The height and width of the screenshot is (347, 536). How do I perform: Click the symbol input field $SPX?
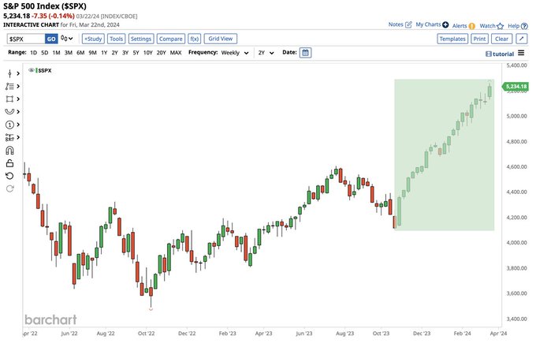coord(24,38)
